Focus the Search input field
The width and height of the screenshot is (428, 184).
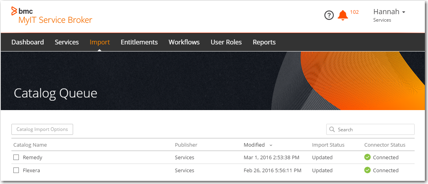click(x=373, y=129)
